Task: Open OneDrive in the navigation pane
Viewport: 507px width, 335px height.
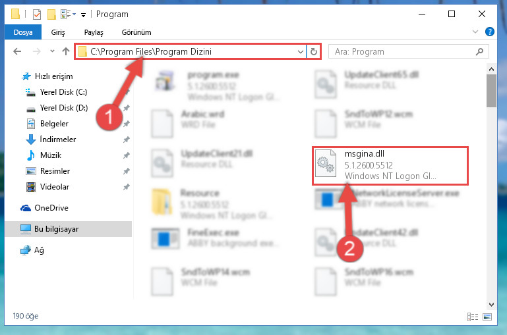Action: (x=51, y=208)
